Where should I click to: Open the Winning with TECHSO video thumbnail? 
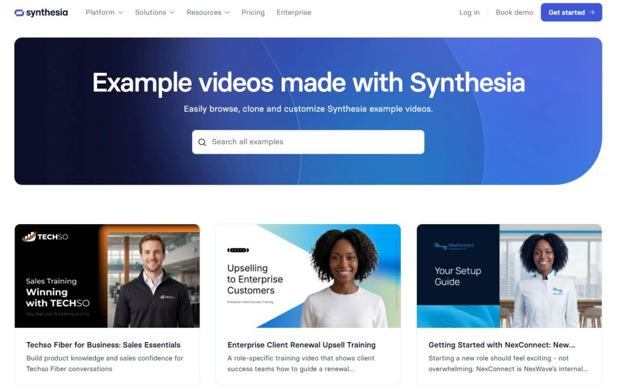107,276
